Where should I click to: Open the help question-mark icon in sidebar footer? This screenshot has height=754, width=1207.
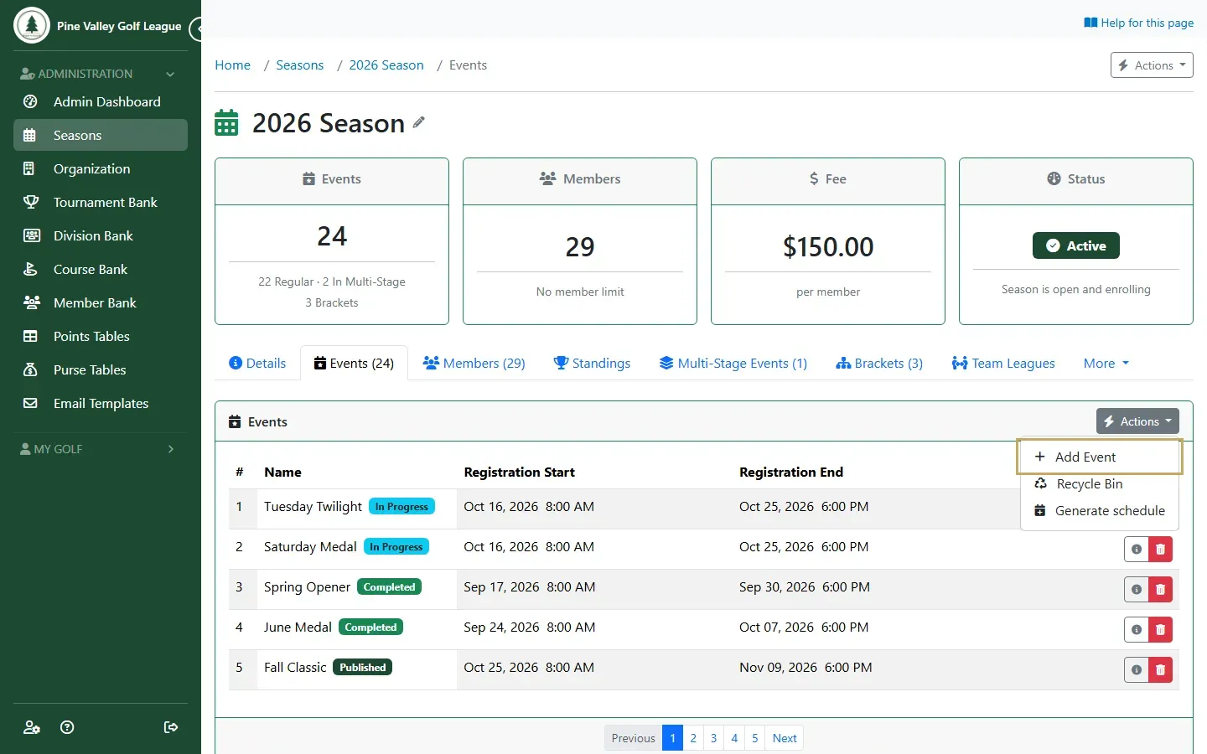(x=68, y=727)
